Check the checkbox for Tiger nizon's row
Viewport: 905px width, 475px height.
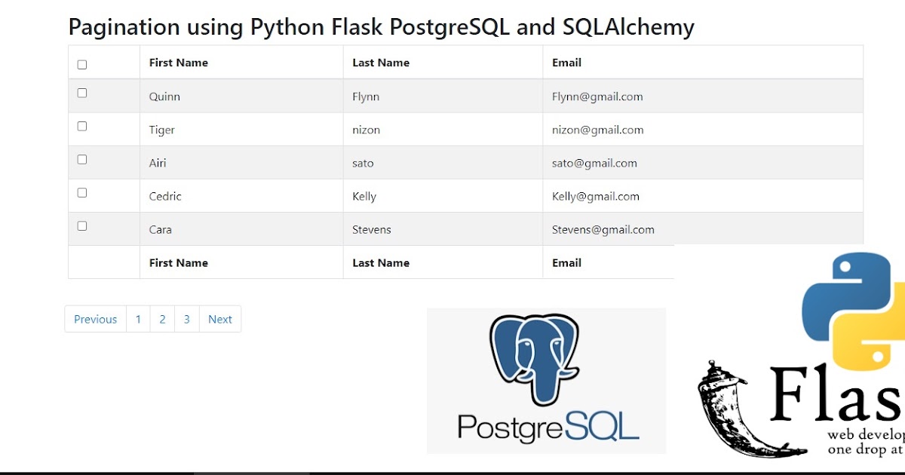[x=81, y=126]
